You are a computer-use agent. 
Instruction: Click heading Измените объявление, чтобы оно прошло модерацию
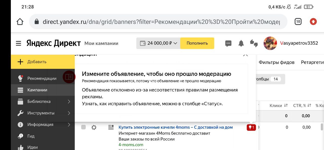pyautogui.click(x=156, y=74)
